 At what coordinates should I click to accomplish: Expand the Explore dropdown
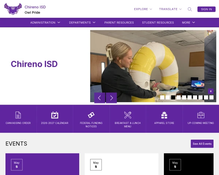click(x=143, y=9)
